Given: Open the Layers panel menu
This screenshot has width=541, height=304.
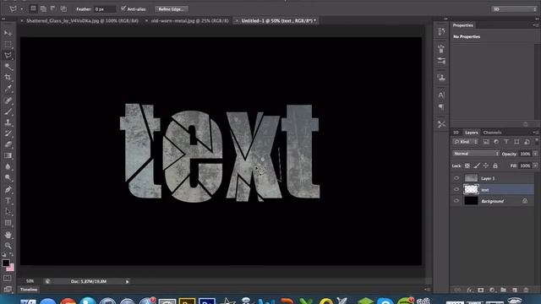Looking at the screenshot, I should click(535, 133).
